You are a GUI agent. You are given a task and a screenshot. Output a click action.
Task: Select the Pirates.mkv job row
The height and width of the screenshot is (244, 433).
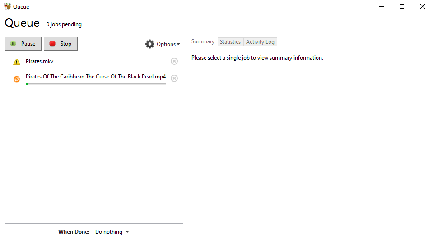click(94, 61)
